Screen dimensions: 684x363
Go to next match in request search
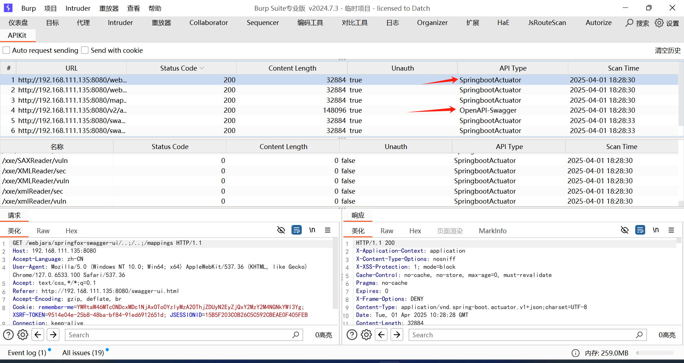[53, 334]
